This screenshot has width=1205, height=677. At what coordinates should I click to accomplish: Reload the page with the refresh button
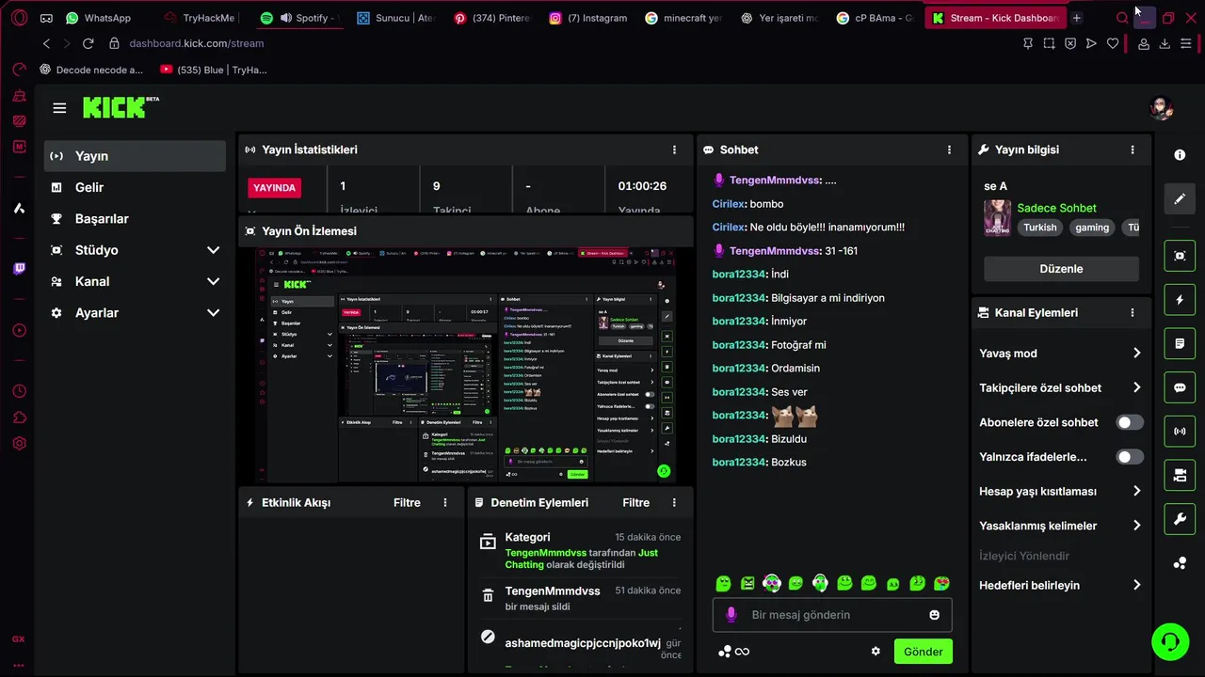[x=88, y=43]
